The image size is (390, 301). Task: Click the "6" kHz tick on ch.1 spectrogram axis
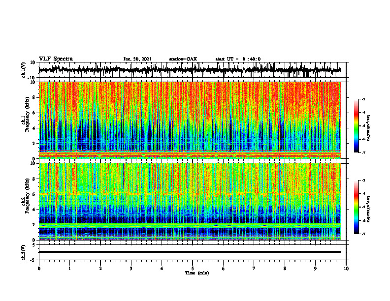(34, 113)
